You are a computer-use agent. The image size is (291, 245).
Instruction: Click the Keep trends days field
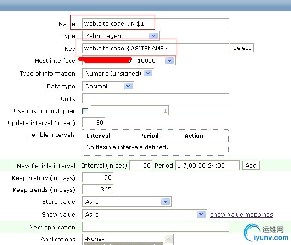[x=98, y=189]
